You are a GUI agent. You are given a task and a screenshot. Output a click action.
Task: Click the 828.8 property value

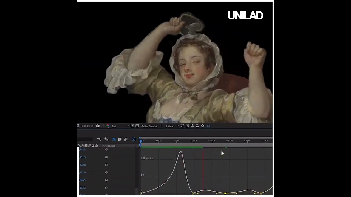pos(82,165)
